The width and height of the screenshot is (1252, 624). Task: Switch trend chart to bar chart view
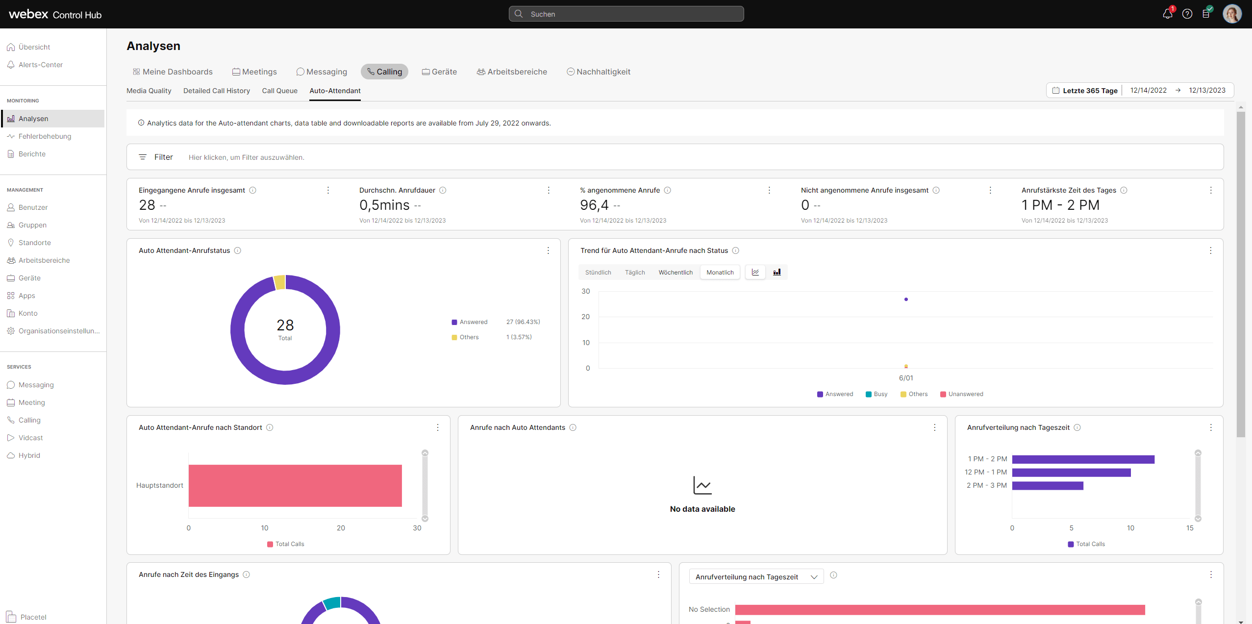777,272
